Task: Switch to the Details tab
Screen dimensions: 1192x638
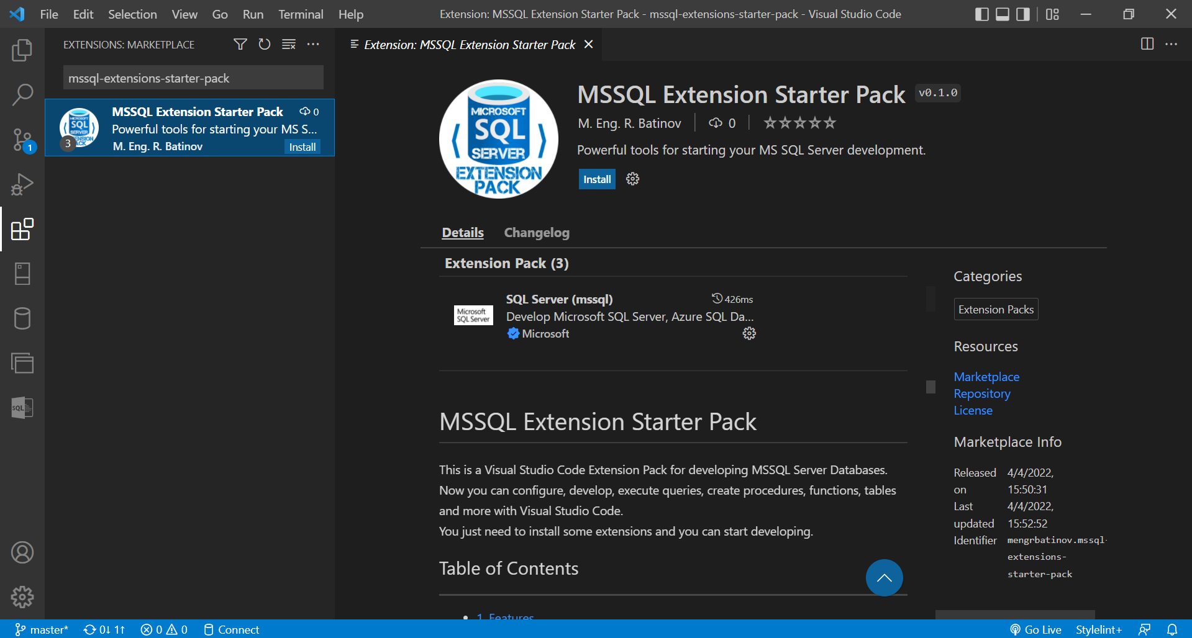Action: click(x=463, y=232)
